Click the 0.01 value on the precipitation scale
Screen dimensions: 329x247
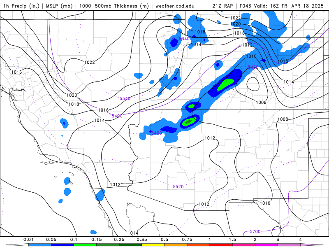click(28, 240)
